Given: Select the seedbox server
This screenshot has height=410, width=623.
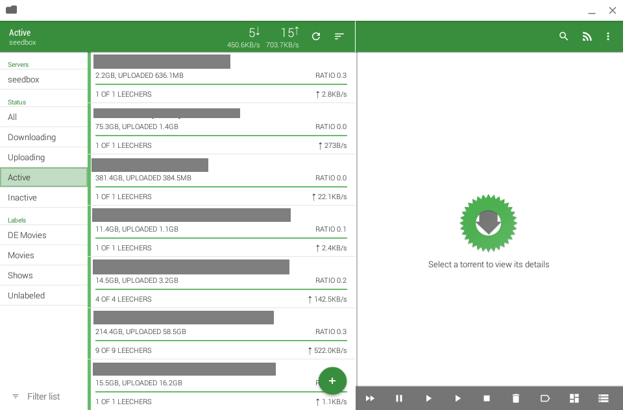Looking at the screenshot, I should coord(43,79).
